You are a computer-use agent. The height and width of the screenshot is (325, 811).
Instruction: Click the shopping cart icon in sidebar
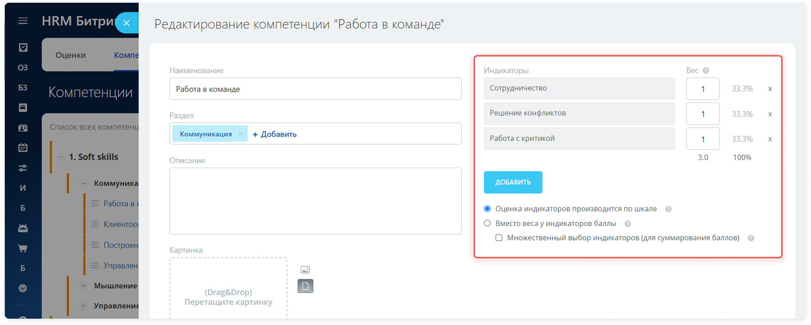coord(23,248)
